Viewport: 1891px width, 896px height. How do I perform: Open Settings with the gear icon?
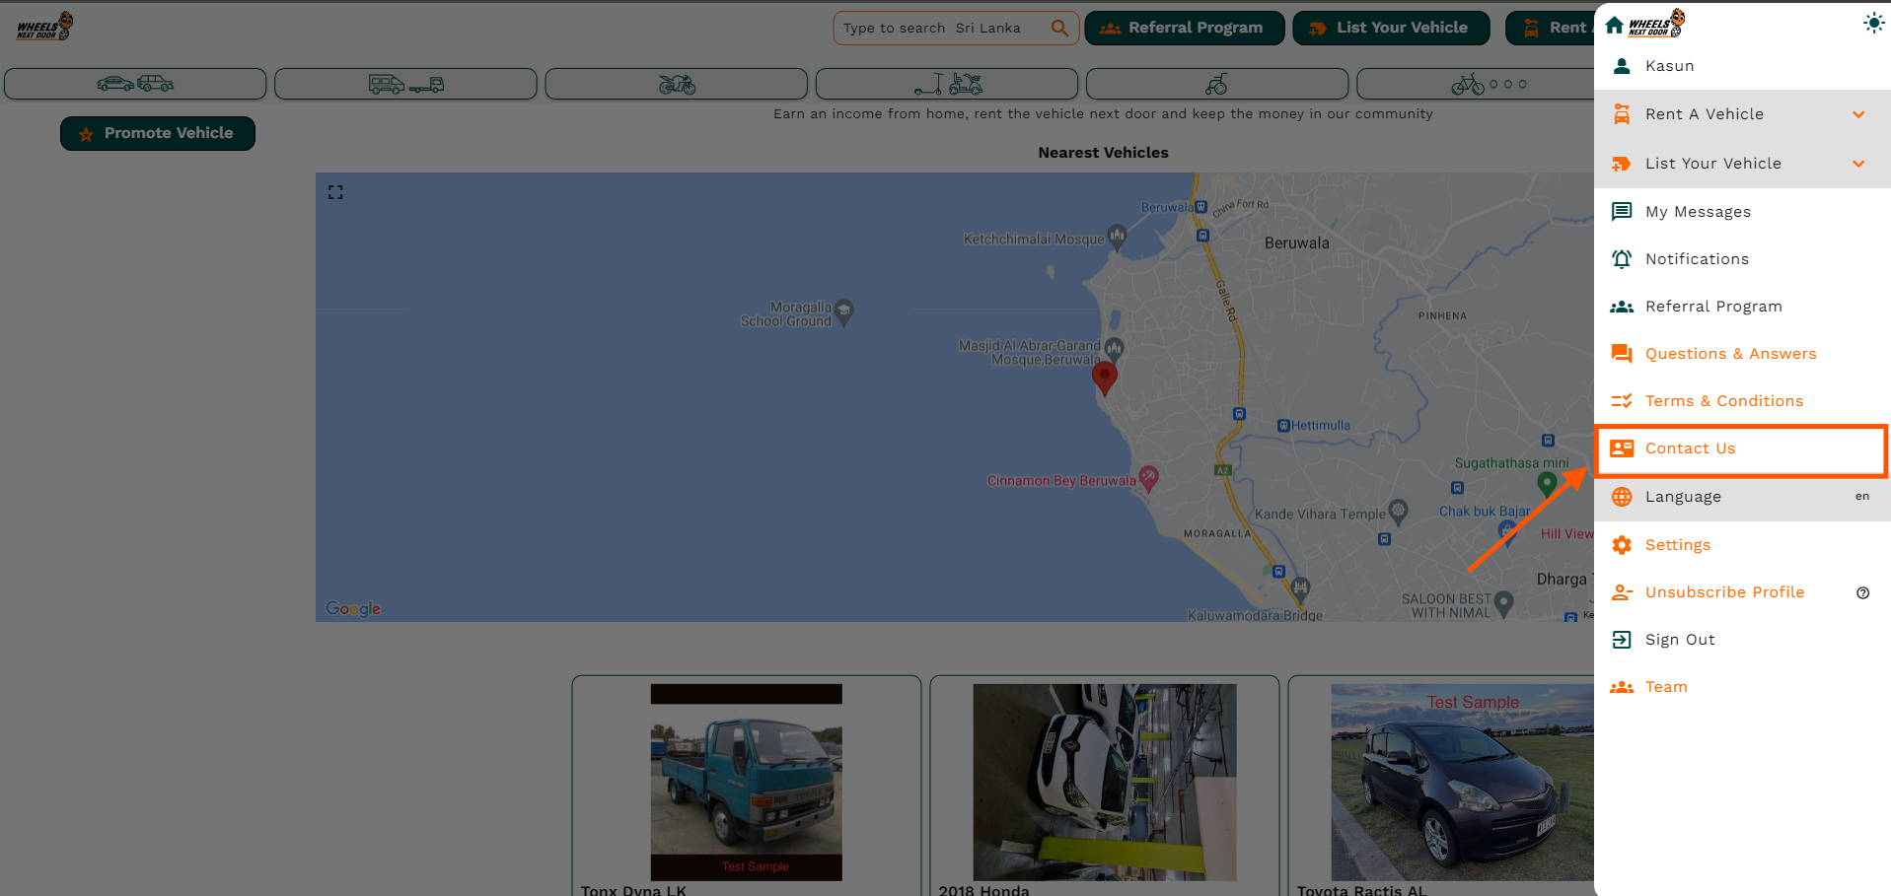point(1622,545)
